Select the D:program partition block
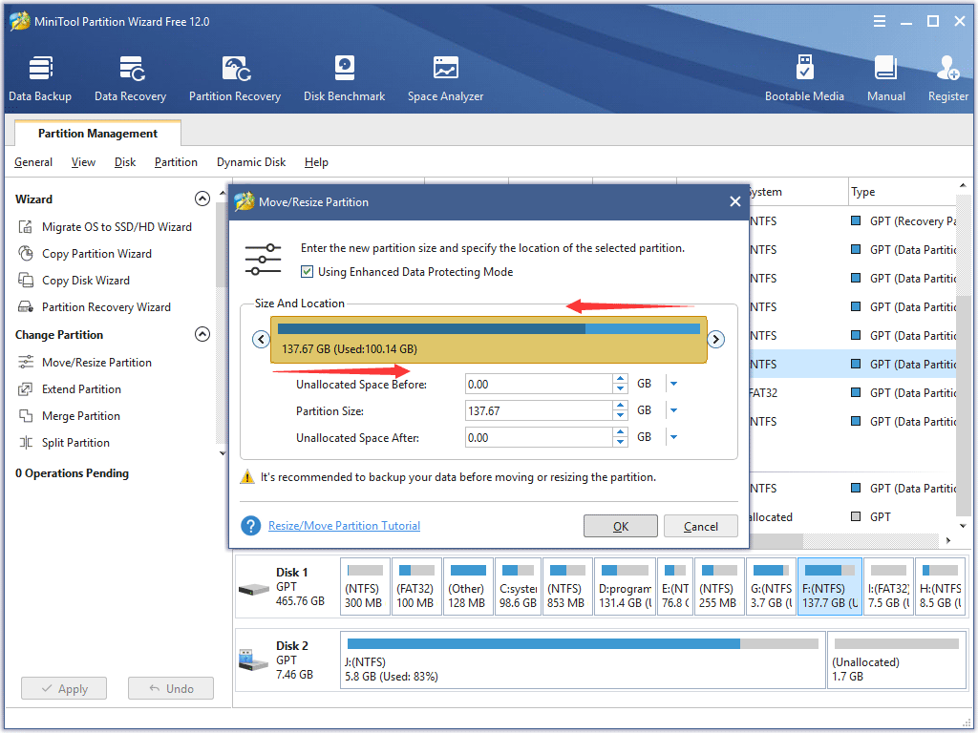The width and height of the screenshot is (978, 733). click(625, 587)
